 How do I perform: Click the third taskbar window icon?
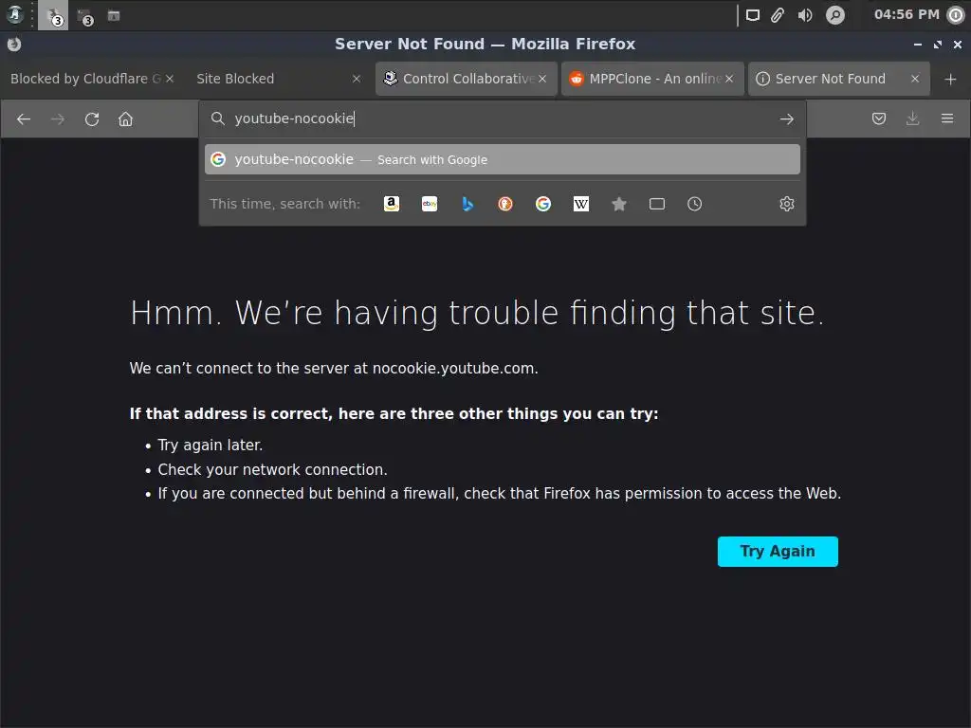click(114, 15)
